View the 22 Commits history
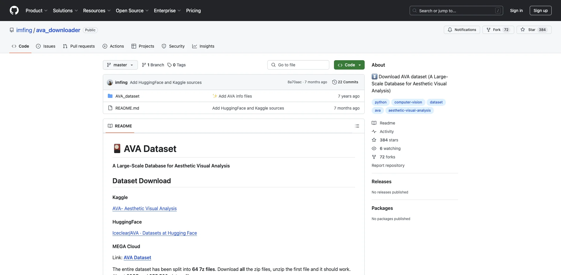Image resolution: width=561 pixels, height=275 pixels. (x=345, y=82)
